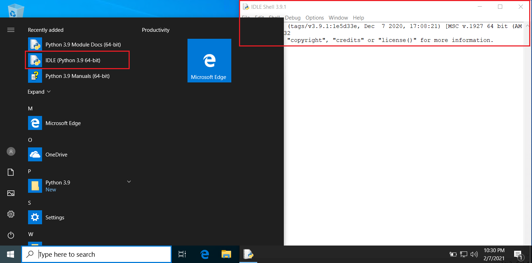Launch Microsoft Edge from the taskbar
This screenshot has width=532, height=263.
[x=205, y=254]
